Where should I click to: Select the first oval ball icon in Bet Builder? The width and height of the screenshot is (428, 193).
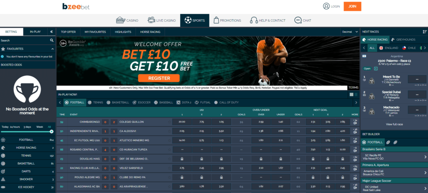coord(388,142)
